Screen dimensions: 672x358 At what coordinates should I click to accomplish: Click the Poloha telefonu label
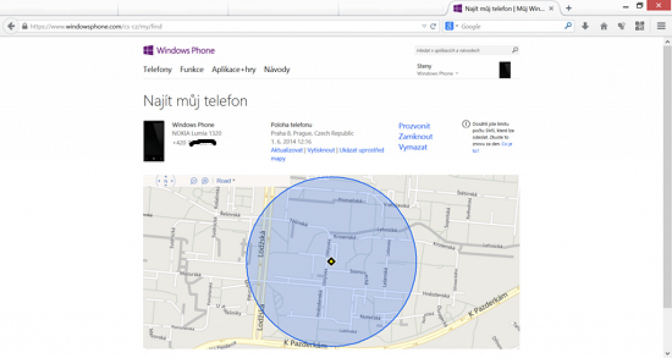coord(291,125)
